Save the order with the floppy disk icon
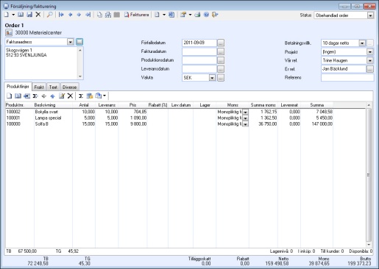Image resolution: width=379 pixels, height=269 pixels. [29, 15]
